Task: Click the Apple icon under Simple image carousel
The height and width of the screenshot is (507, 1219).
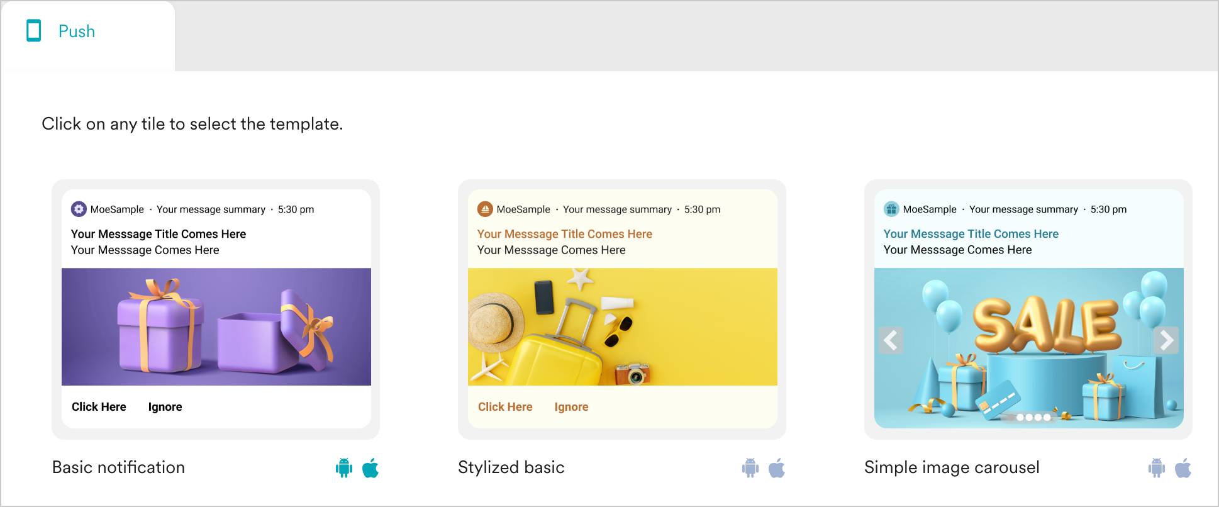Action: click(x=1183, y=468)
